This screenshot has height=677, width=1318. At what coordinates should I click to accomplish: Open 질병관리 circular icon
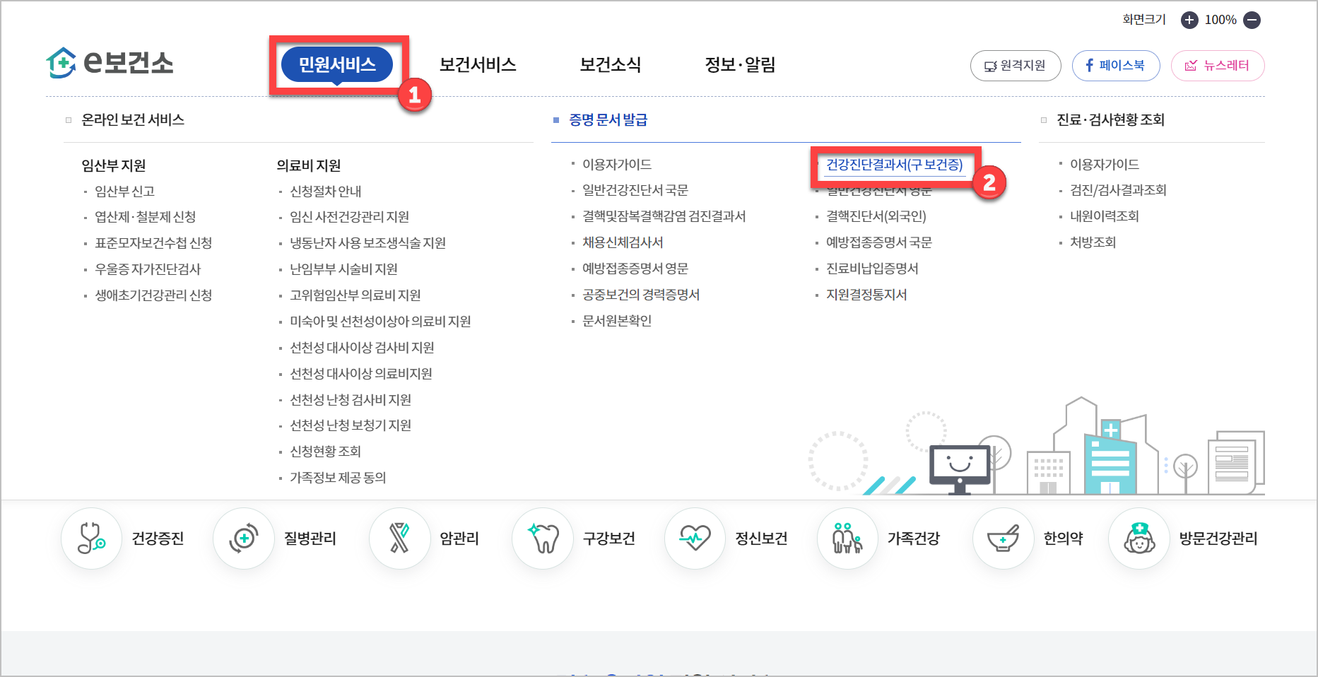tap(244, 538)
